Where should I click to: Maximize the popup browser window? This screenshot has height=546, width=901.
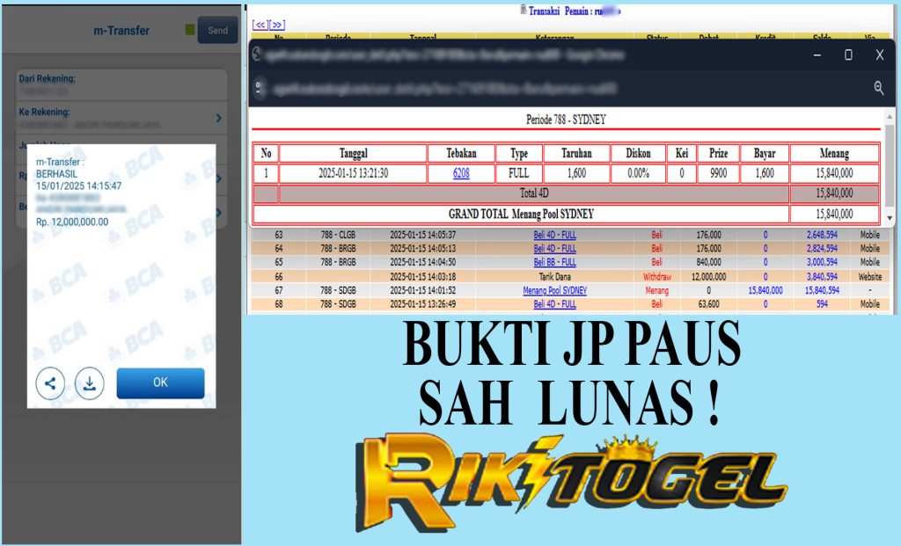tap(848, 55)
